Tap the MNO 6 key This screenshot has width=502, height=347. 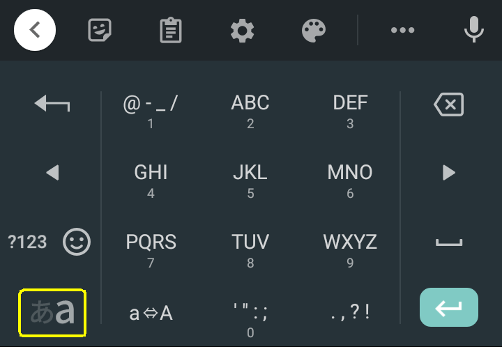point(350,180)
